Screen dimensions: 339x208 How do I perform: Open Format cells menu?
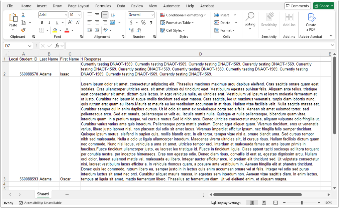pos(224,30)
